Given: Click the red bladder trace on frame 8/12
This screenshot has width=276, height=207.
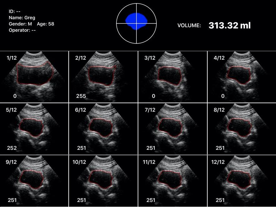Looking at the screenshot, I should [239, 118].
